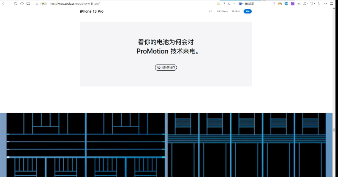Expand the undo arrow dropdown in toolbar
Image resolution: width=338 pixels, height=177 pixels.
[315, 4]
